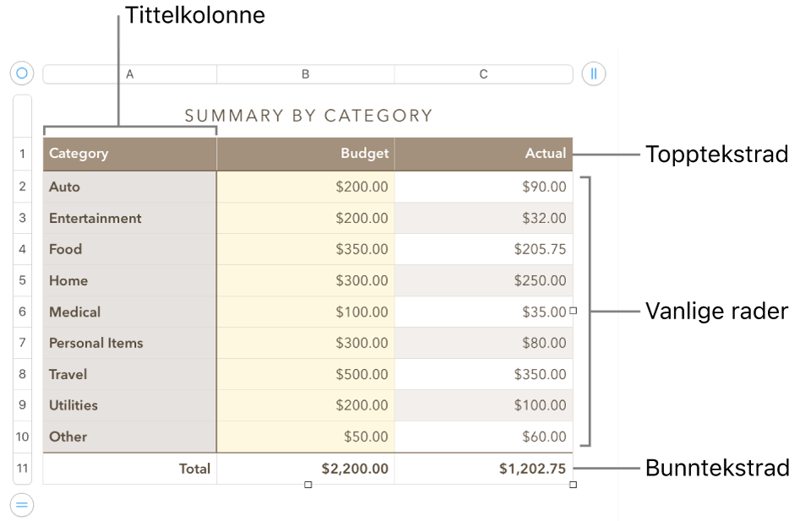800x521 pixels.
Task: Select row 1 number header
Action: [x=23, y=154]
